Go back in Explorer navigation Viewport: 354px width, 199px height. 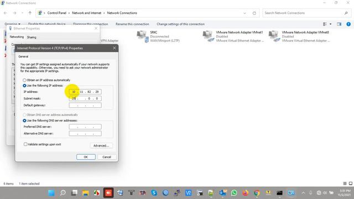(x=6, y=13)
